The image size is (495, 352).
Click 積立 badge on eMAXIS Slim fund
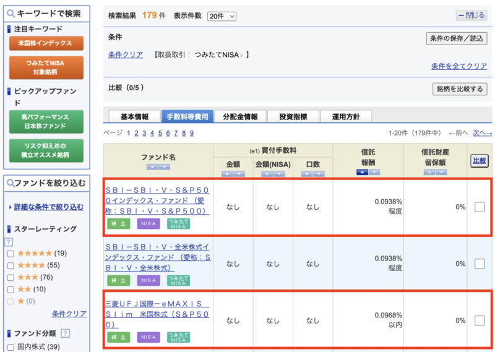119,337
